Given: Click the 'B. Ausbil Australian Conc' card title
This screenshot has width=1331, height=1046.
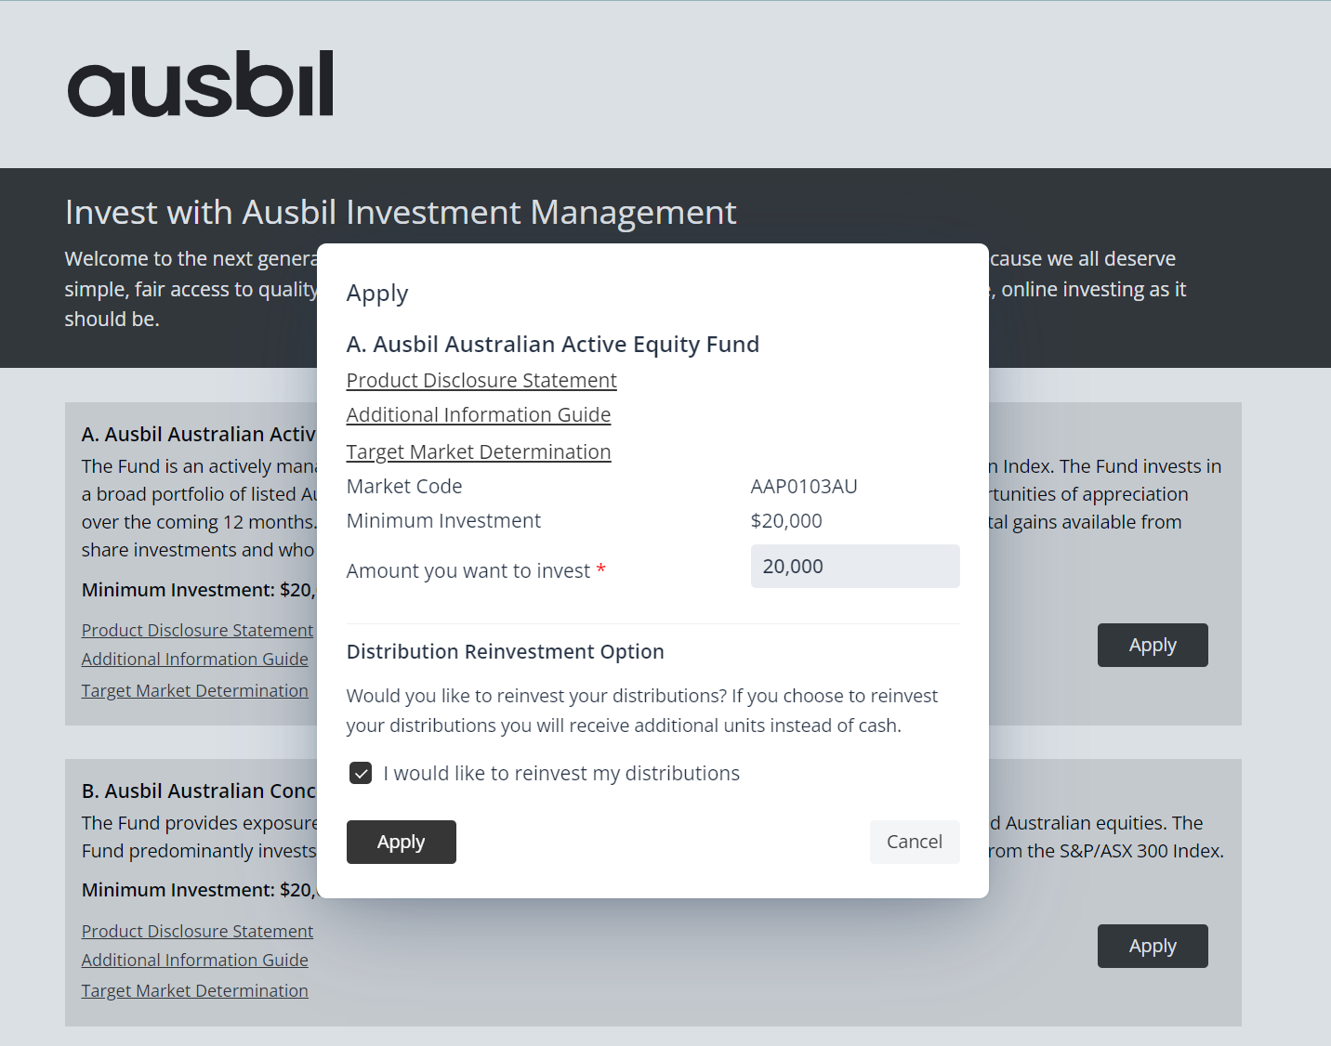Looking at the screenshot, I should coord(199,791).
